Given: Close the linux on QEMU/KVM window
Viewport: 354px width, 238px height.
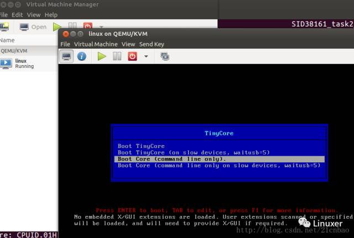Looking at the screenshot, I should 66,34.
